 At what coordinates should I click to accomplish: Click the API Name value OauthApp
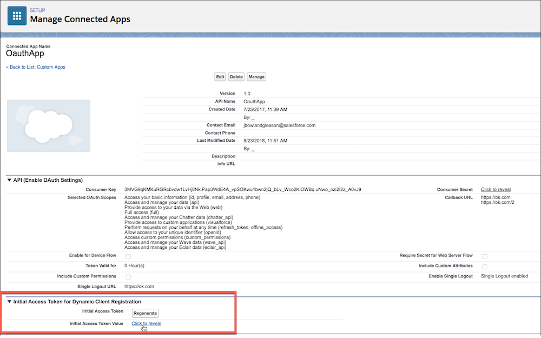point(254,102)
